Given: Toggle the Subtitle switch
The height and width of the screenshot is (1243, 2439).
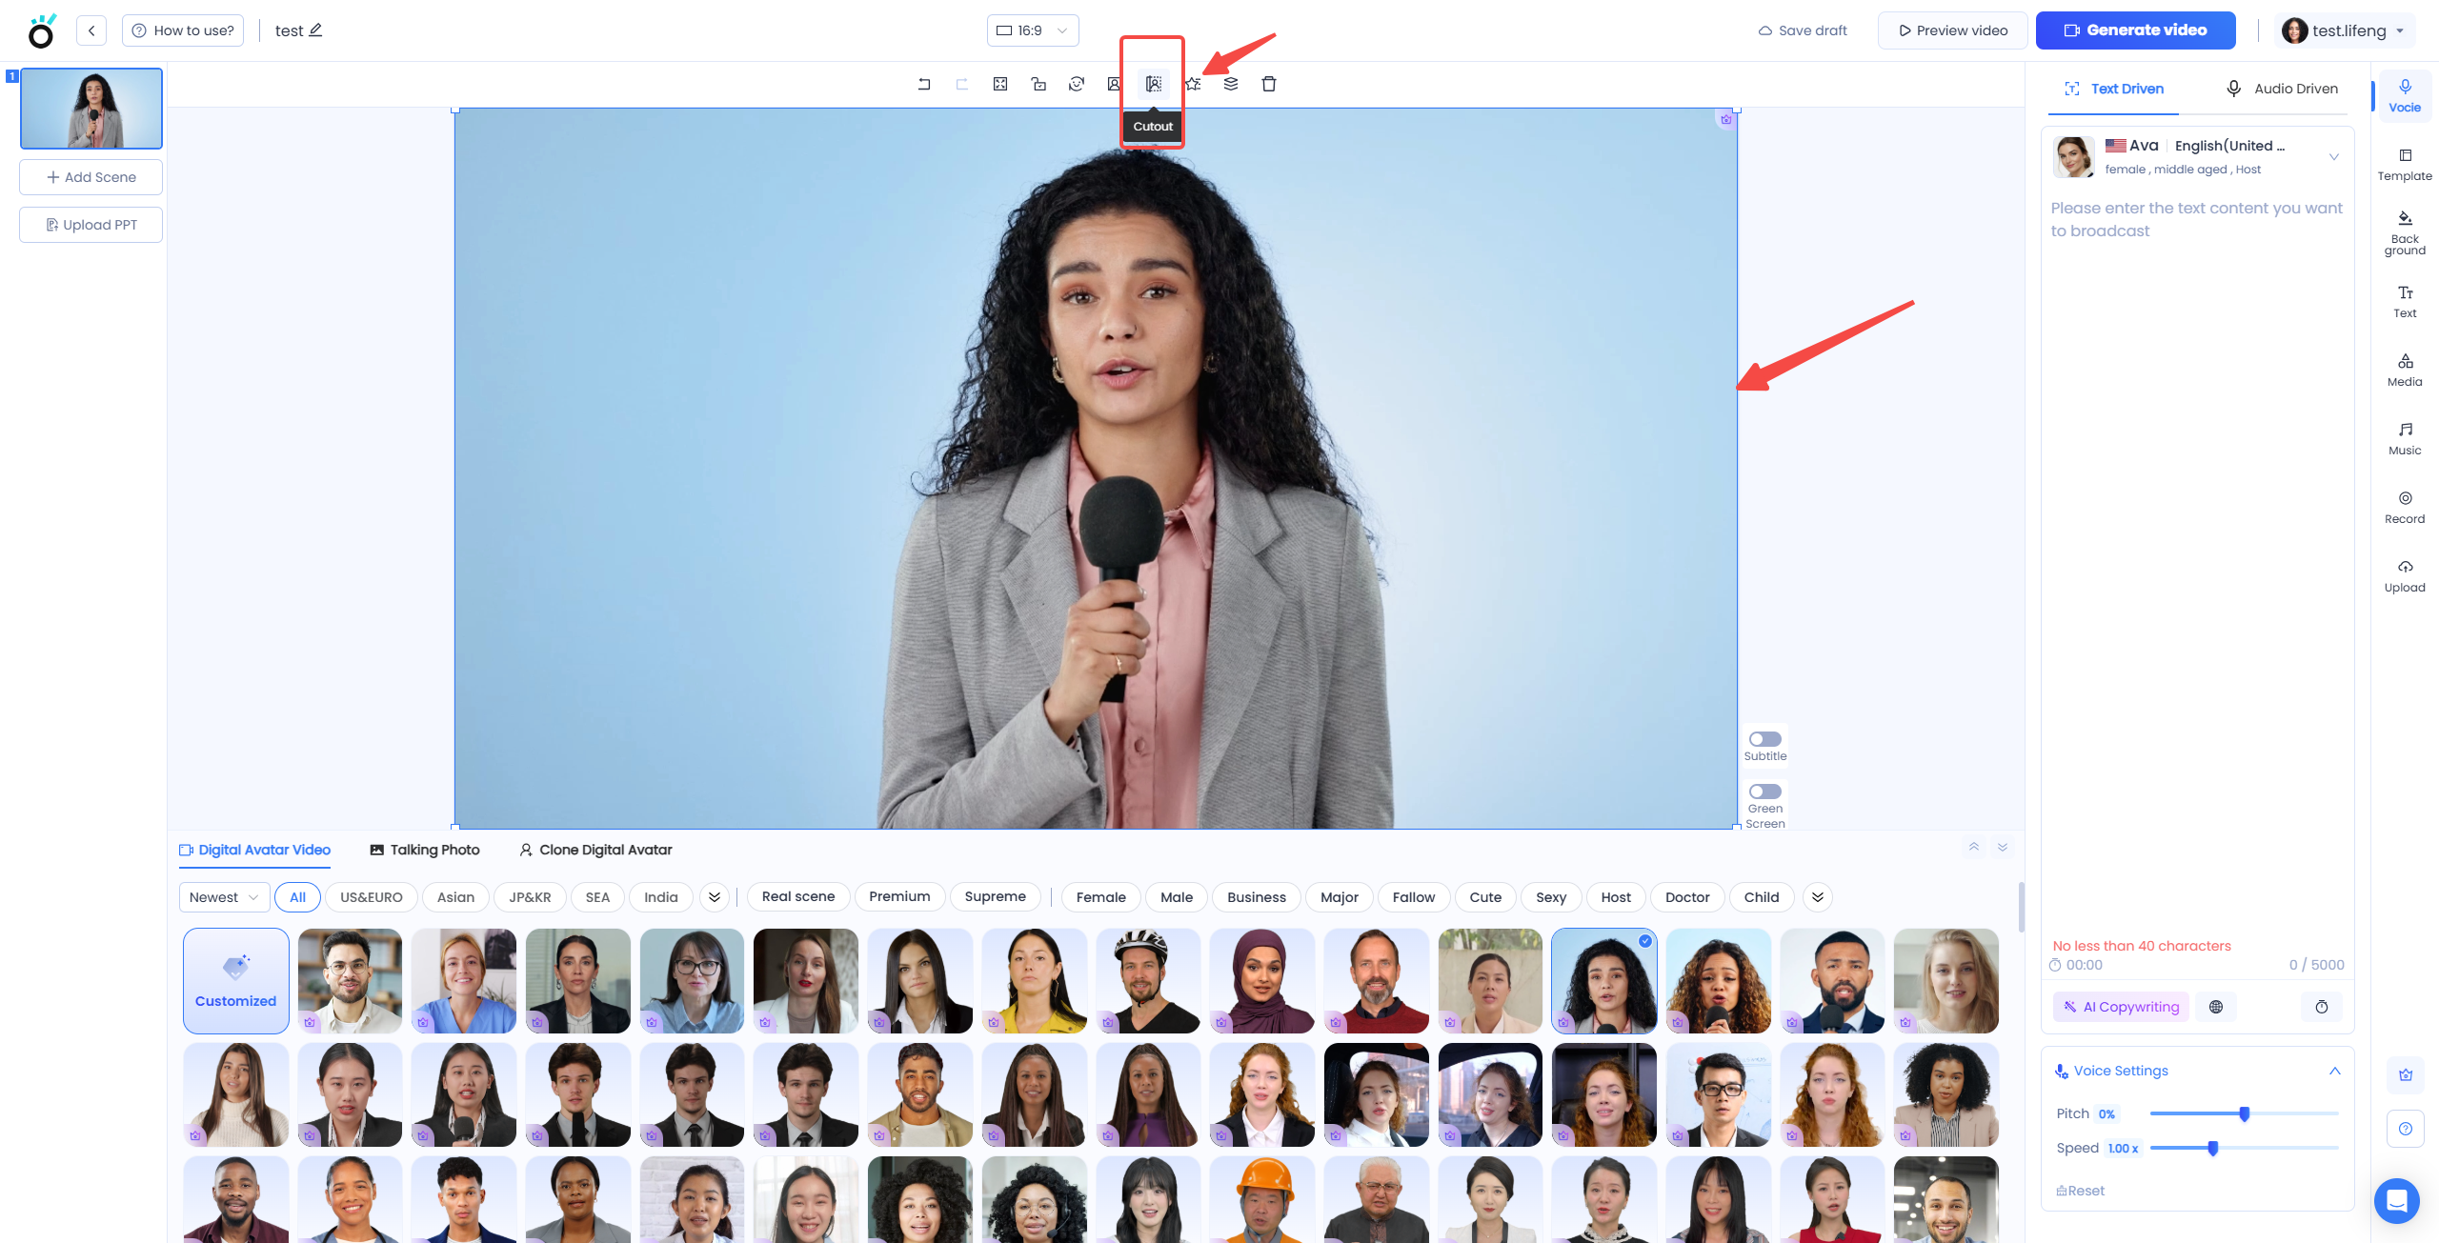Looking at the screenshot, I should [x=1764, y=739].
